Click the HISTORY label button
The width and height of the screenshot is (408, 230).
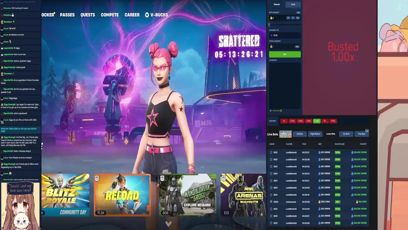273,121
